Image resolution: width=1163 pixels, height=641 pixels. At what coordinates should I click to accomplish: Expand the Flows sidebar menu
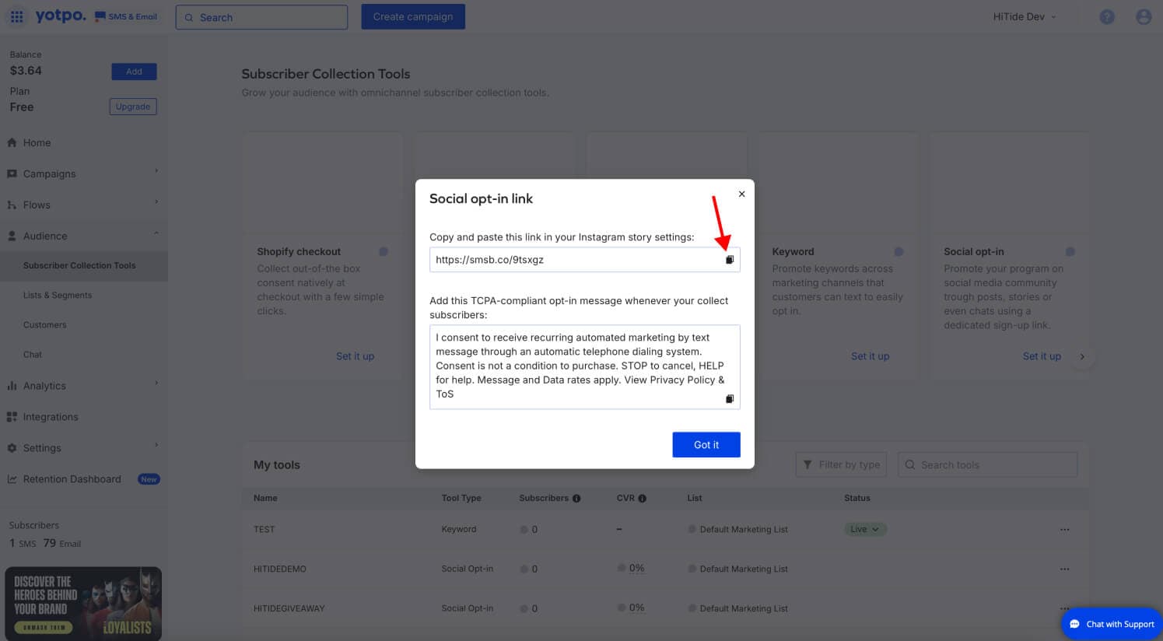[x=83, y=205]
